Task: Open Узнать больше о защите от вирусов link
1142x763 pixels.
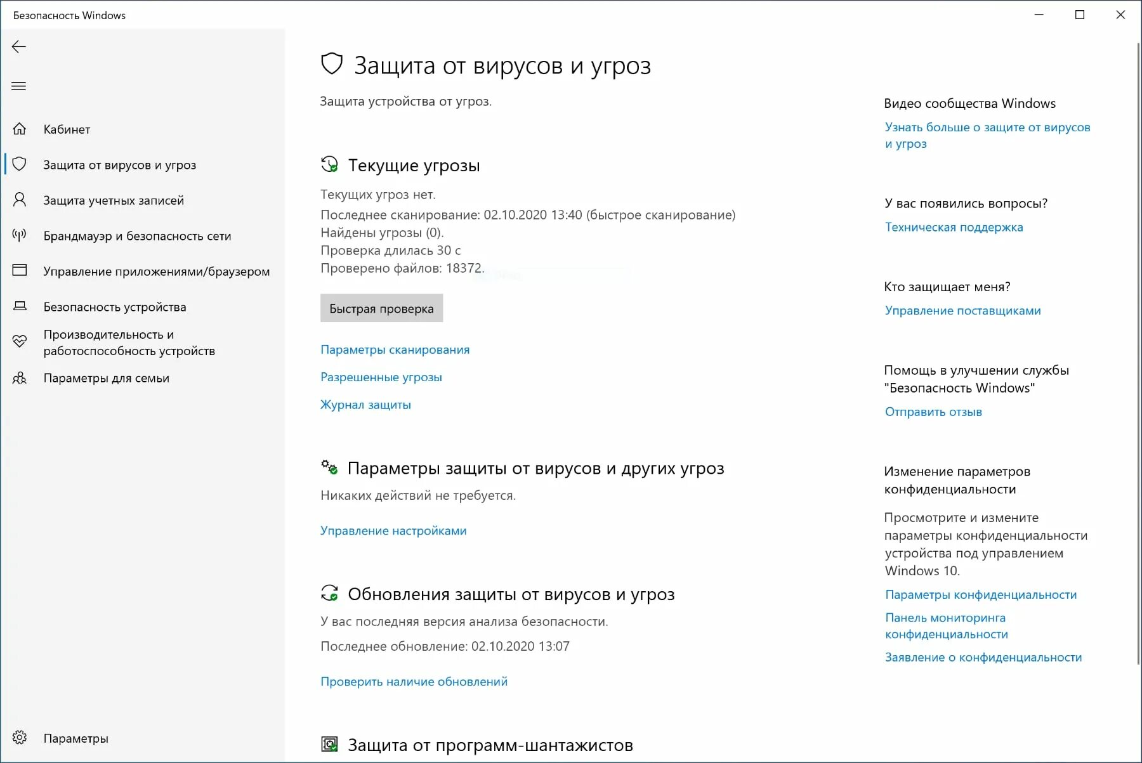Action: pos(987,135)
